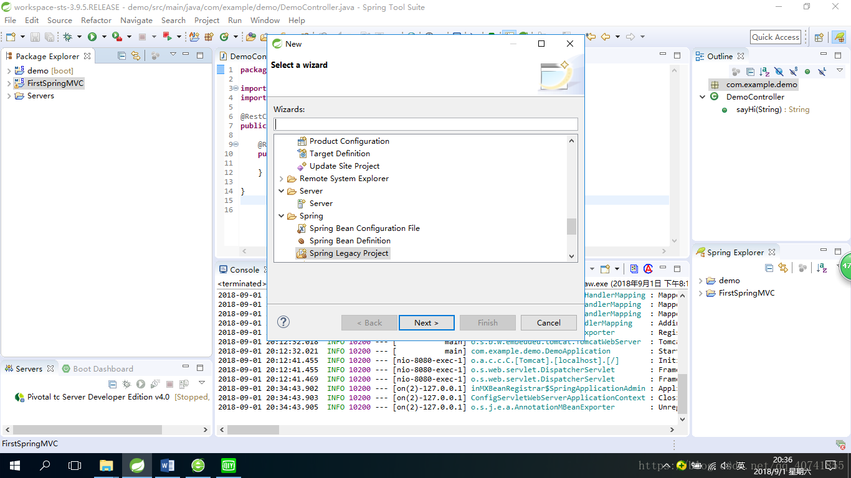851x478 pixels.
Task: Click the Windows Start button
Action: [15, 465]
